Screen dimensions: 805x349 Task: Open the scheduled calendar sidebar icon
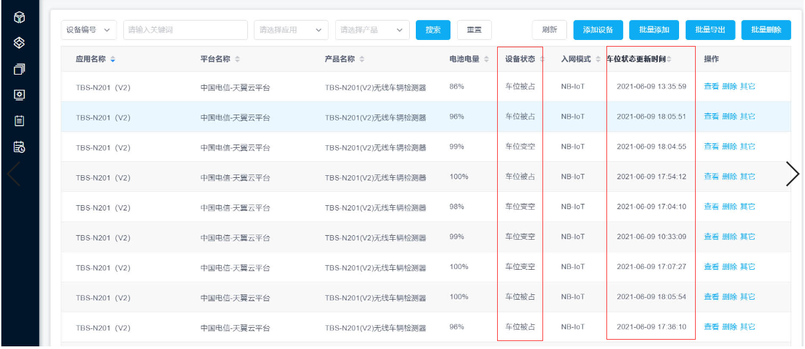click(19, 147)
